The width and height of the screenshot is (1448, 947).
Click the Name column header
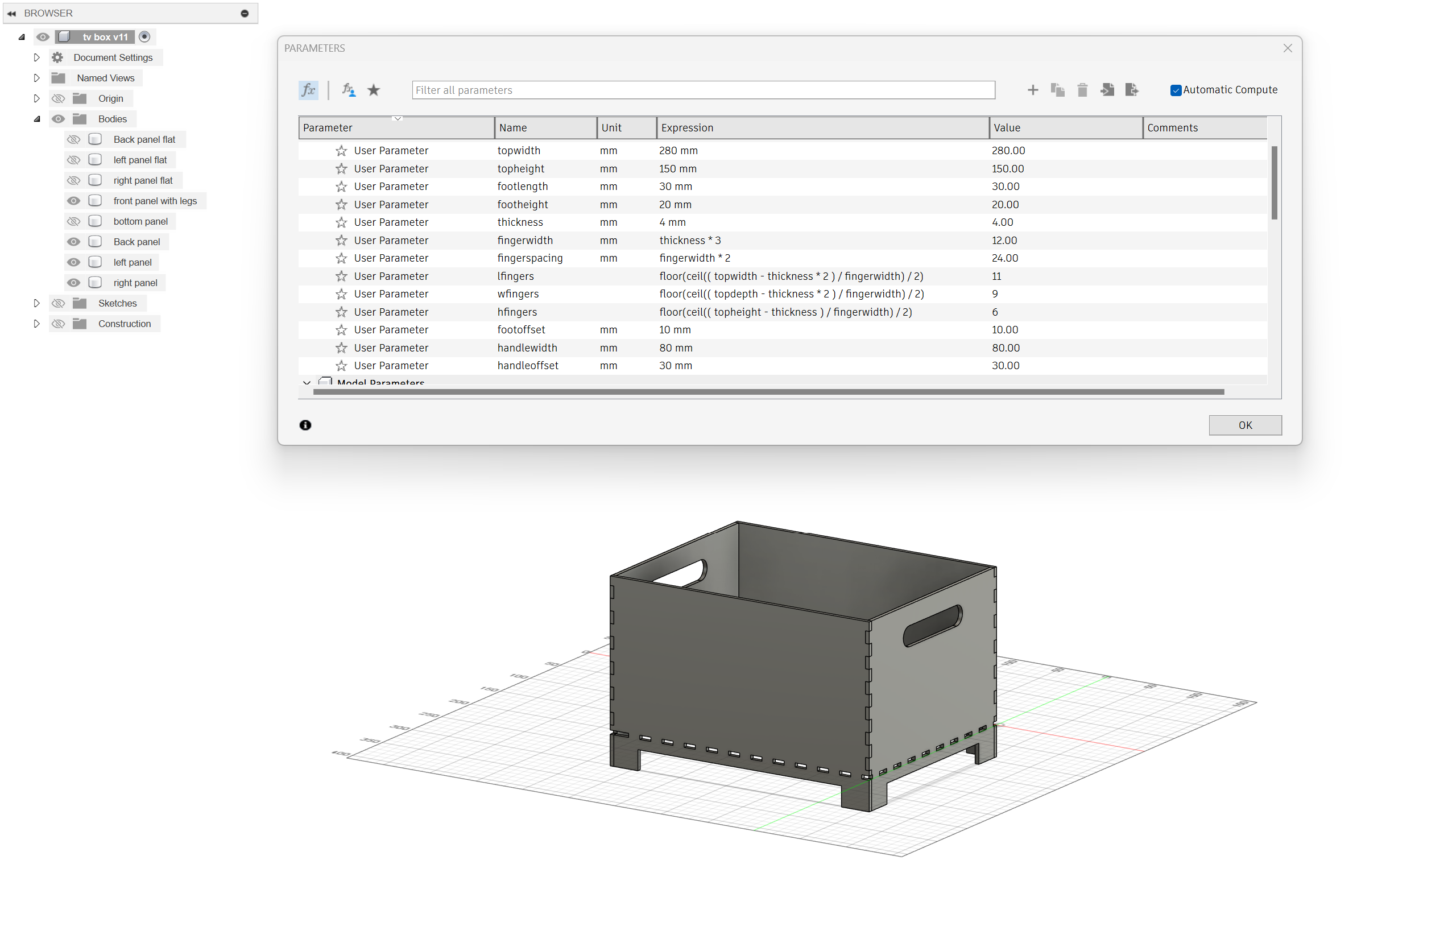(544, 128)
